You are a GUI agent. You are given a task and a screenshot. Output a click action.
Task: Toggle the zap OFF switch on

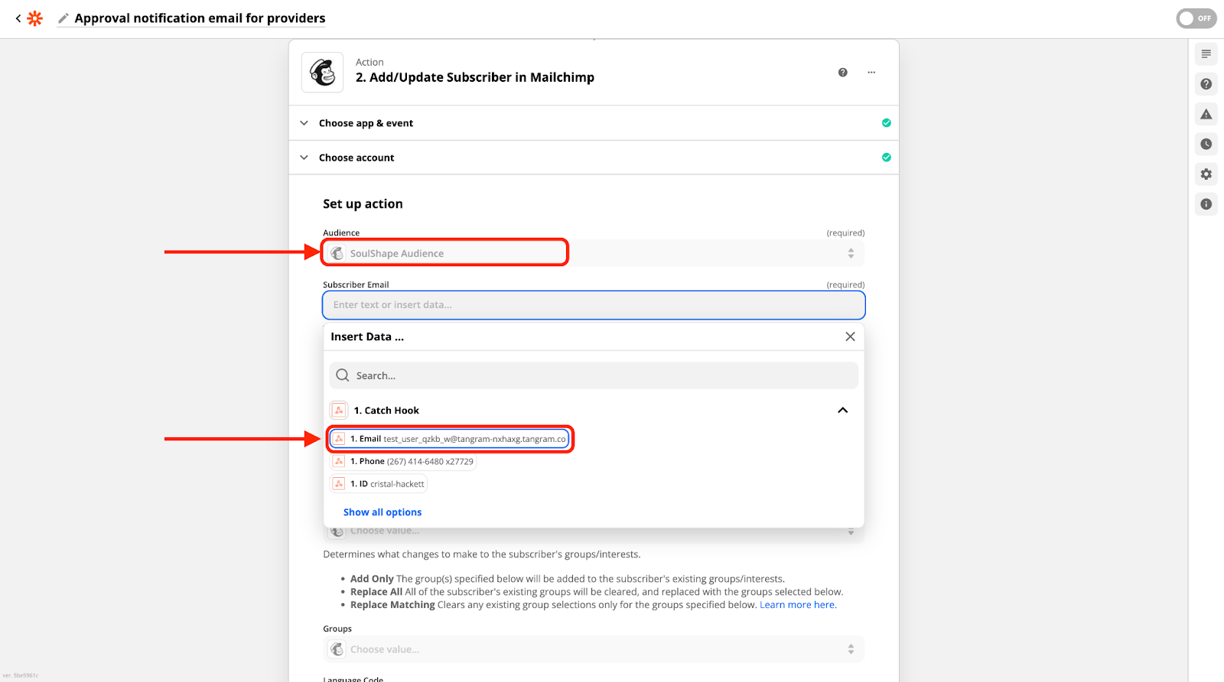(x=1196, y=18)
